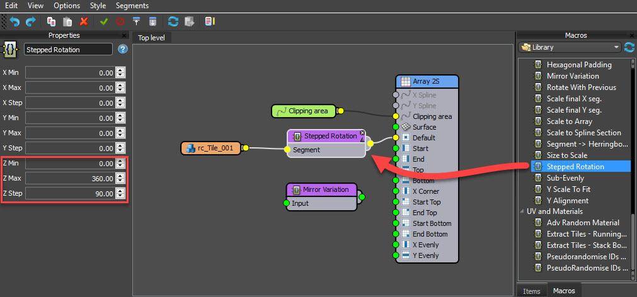Click the green checkmark toolbar icon
637x297 pixels.
(104, 21)
